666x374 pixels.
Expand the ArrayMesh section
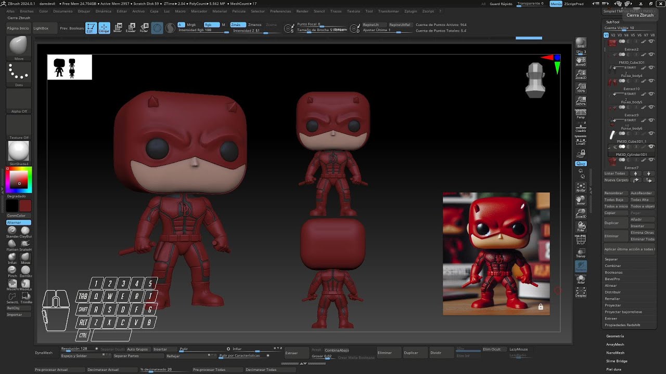point(615,344)
